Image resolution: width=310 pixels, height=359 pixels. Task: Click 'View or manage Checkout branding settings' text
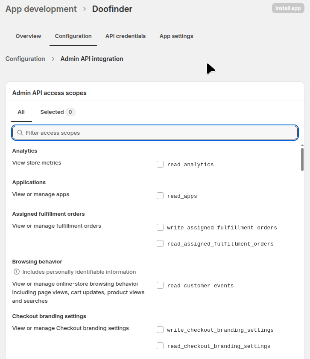point(70,328)
